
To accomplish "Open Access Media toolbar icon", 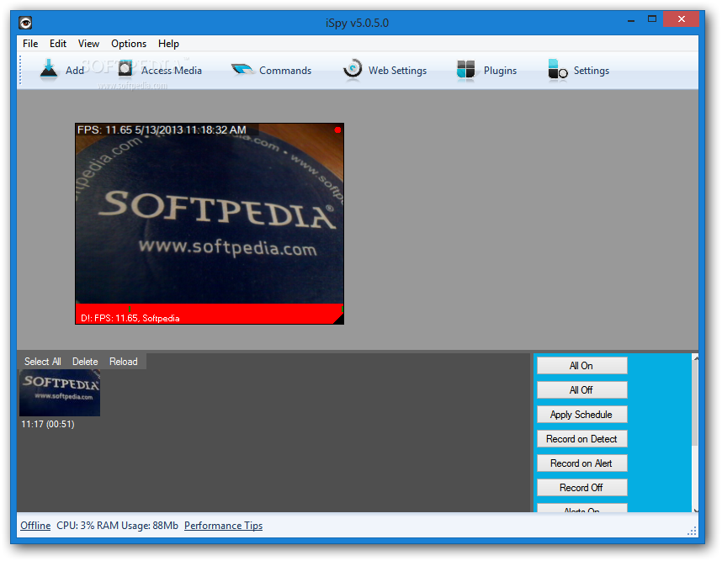I will (125, 69).
